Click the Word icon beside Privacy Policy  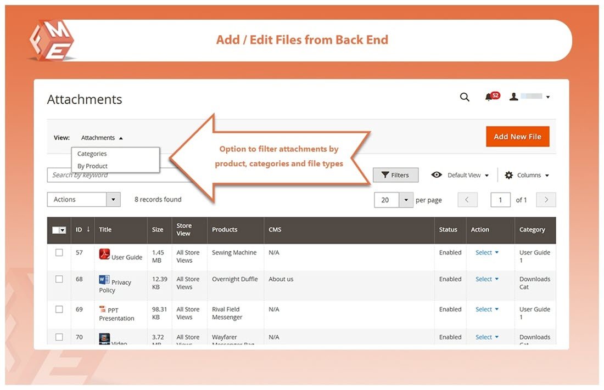coord(104,280)
